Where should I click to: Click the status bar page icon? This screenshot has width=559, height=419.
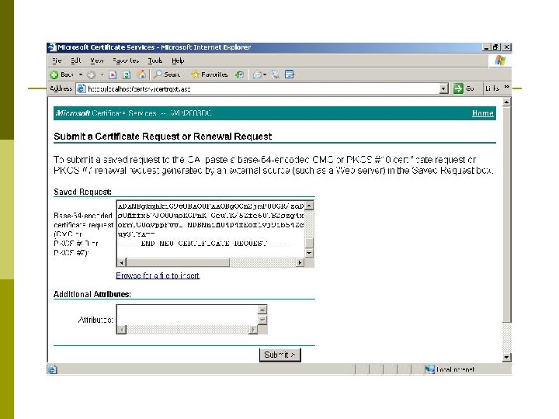coord(52,369)
